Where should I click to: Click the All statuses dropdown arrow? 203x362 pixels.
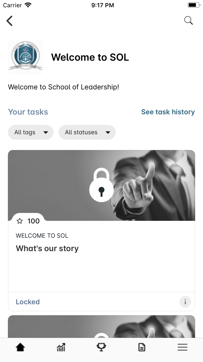click(x=108, y=133)
